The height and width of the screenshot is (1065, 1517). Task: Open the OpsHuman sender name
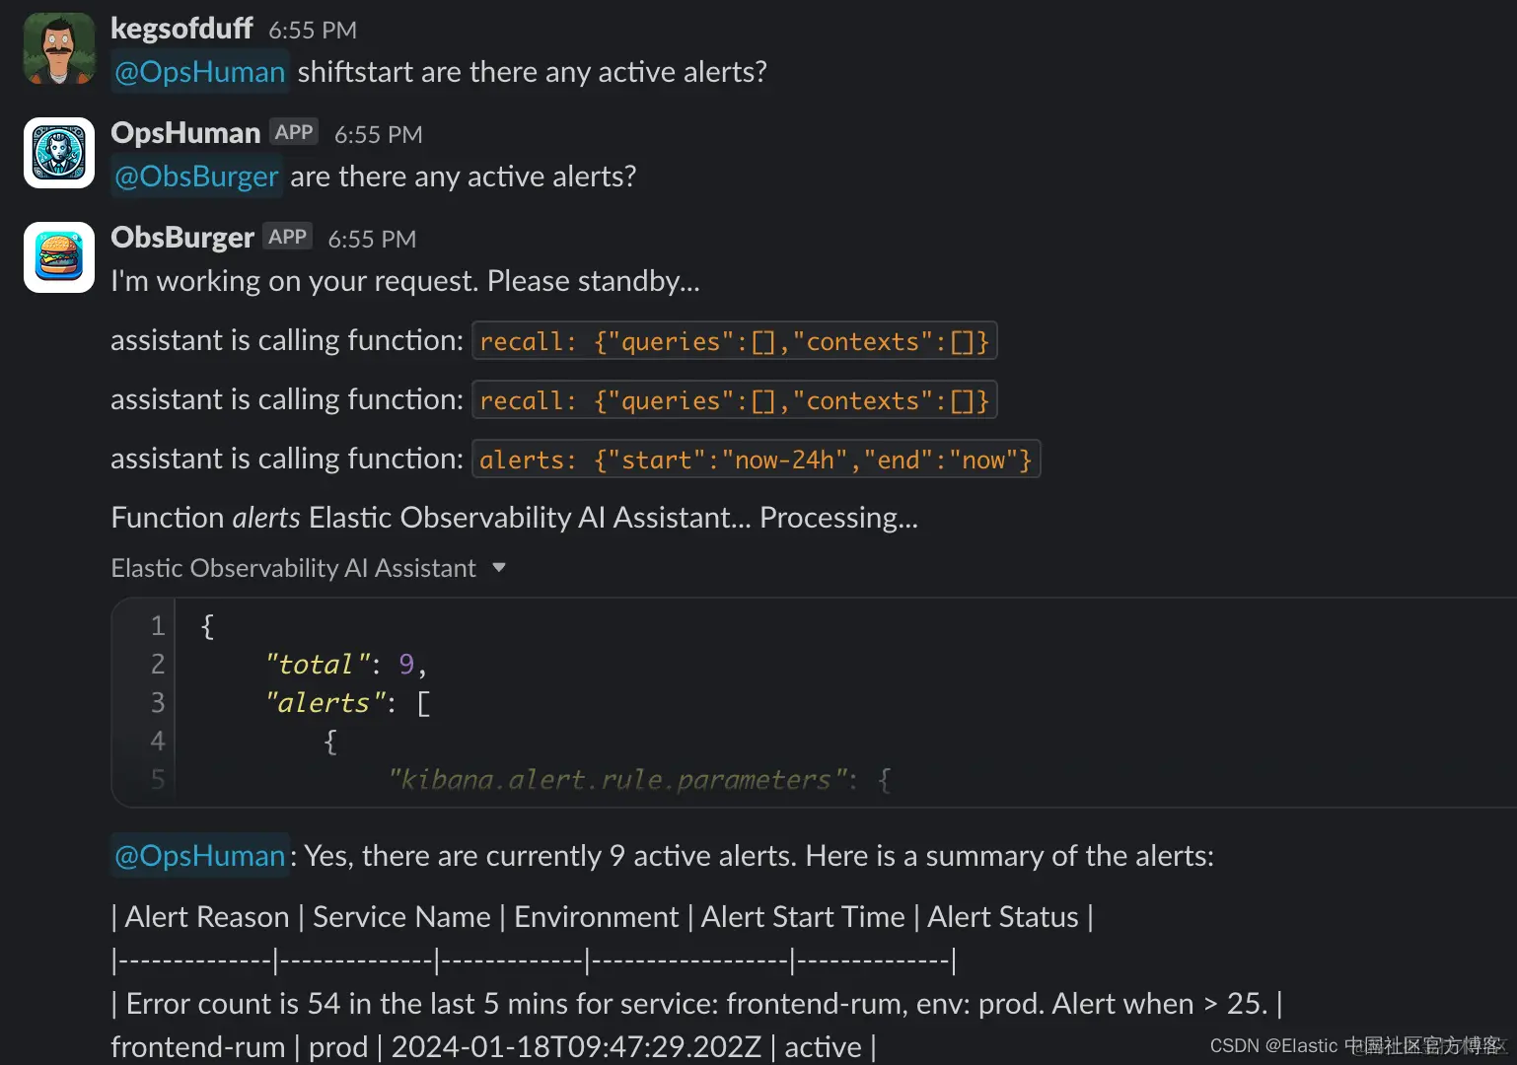(x=185, y=132)
